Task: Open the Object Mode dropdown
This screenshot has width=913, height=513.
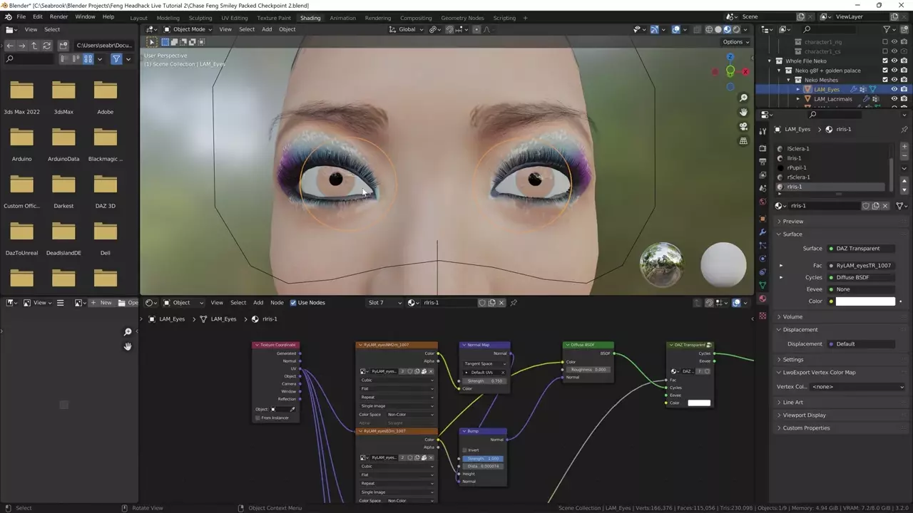Action: [x=188, y=29]
